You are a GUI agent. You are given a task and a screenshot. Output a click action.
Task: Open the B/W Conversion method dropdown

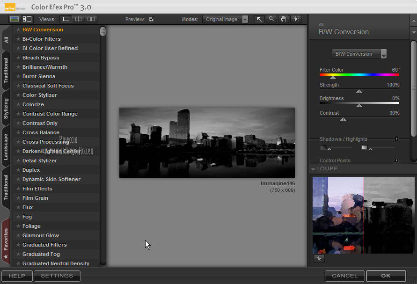359,54
